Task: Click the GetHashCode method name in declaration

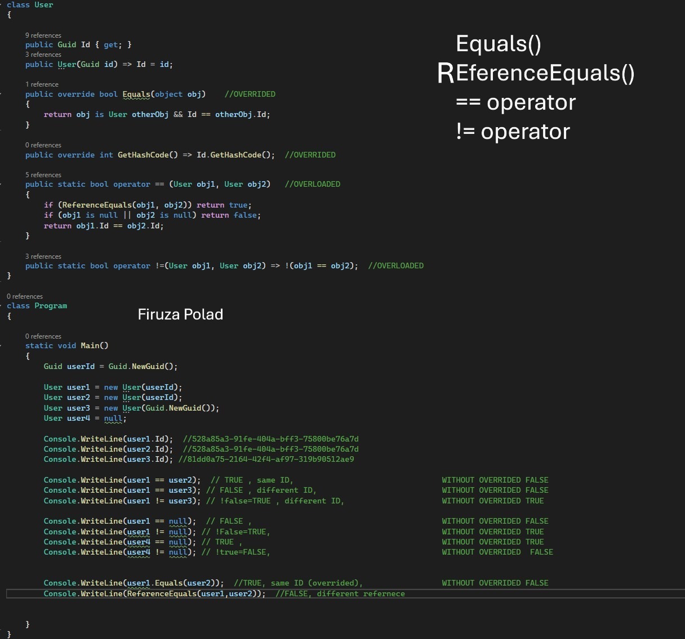Action: coord(140,155)
